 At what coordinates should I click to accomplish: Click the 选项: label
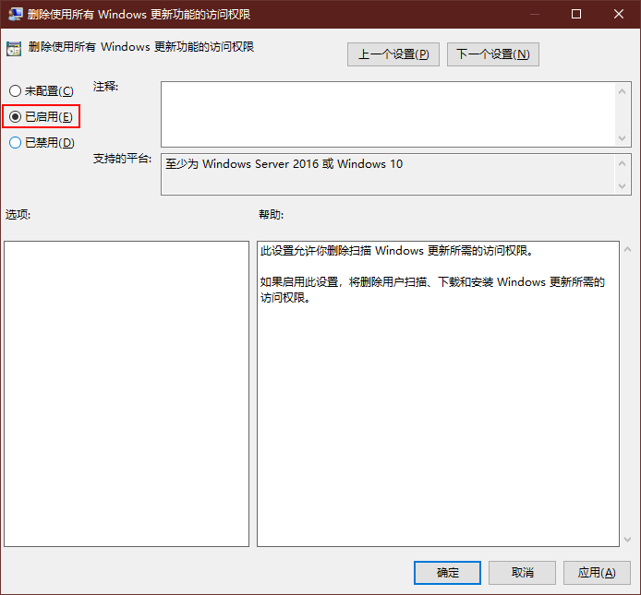pyautogui.click(x=18, y=214)
